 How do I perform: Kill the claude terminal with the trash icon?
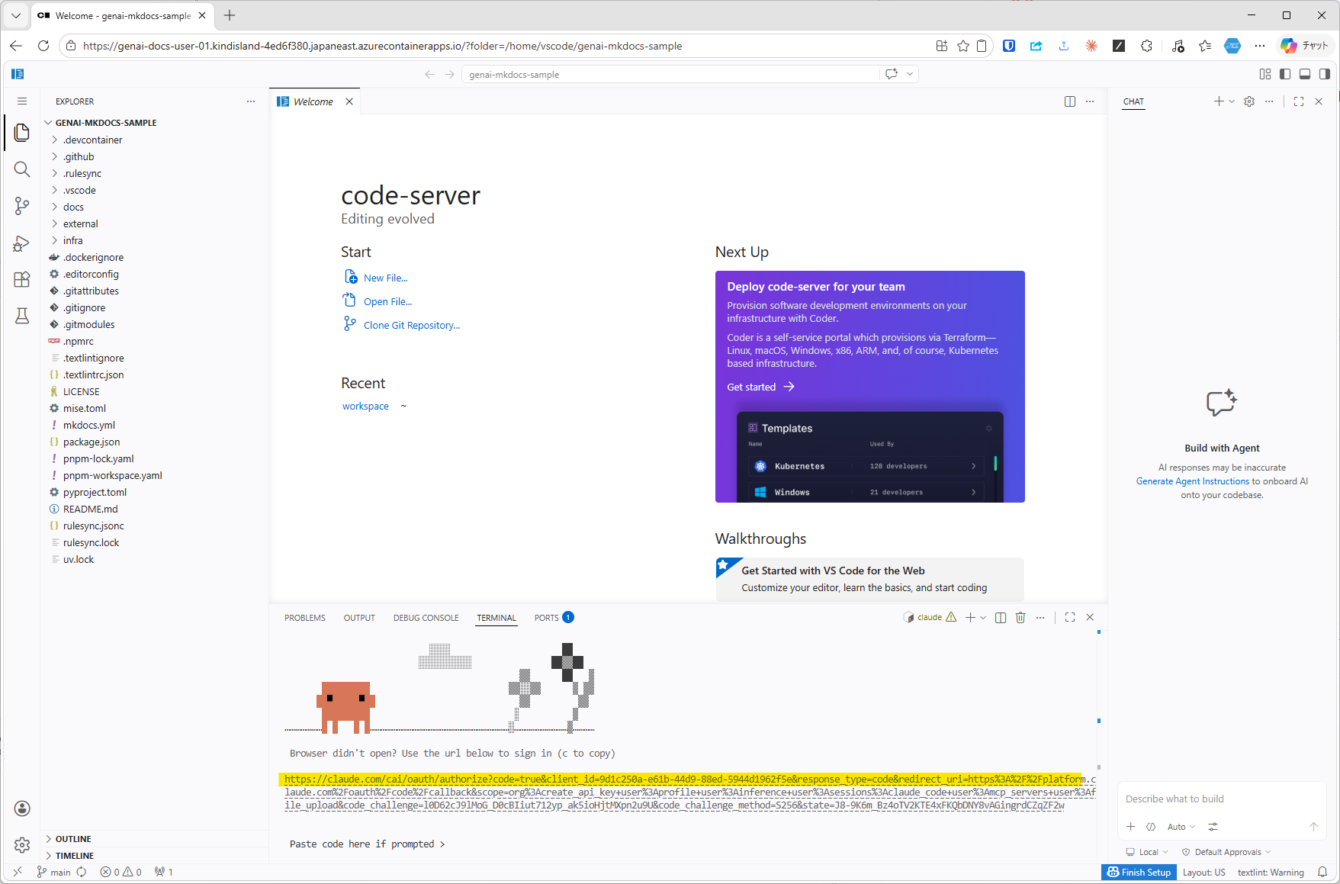point(1020,617)
